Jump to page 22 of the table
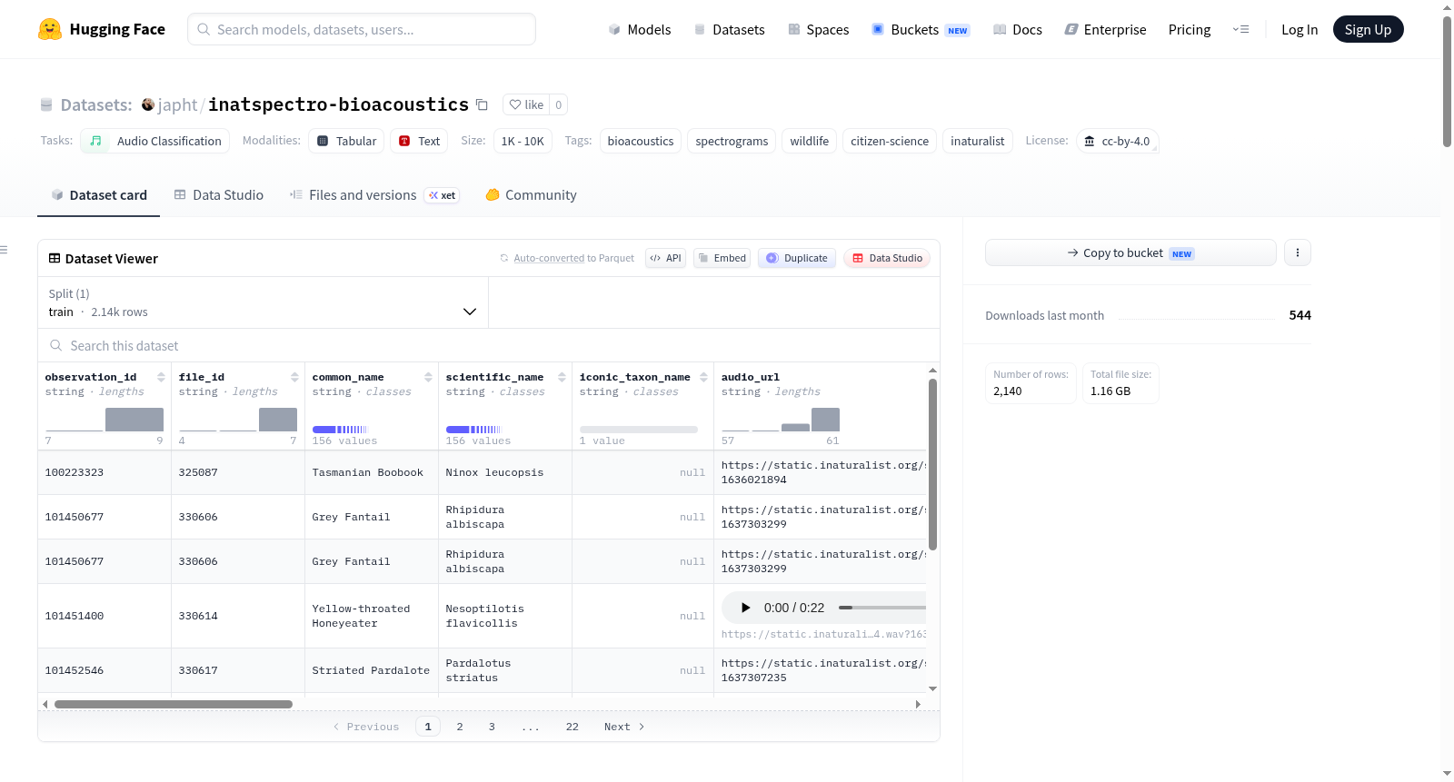This screenshot has height=782, width=1454. pyautogui.click(x=572, y=727)
